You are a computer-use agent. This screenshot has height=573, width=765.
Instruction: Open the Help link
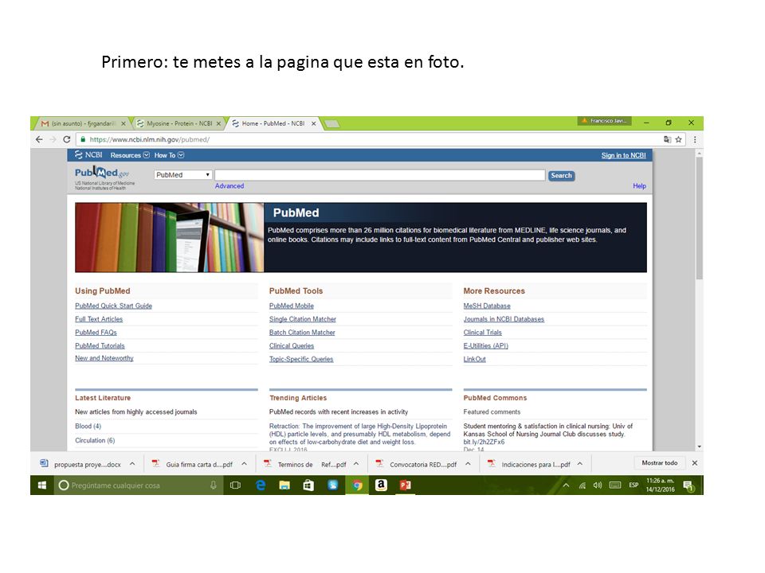640,185
